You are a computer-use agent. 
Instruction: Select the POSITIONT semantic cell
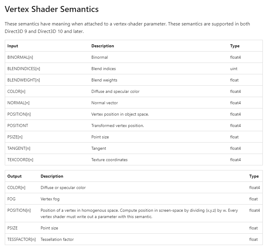18,125
